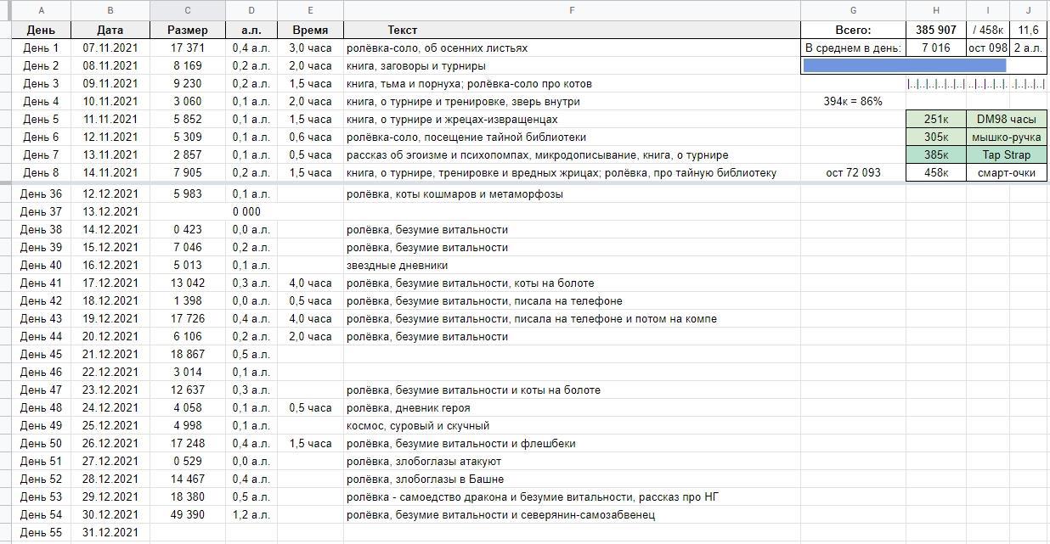1050x544 pixels.
Task: Click the column H header
Action: click(x=935, y=10)
